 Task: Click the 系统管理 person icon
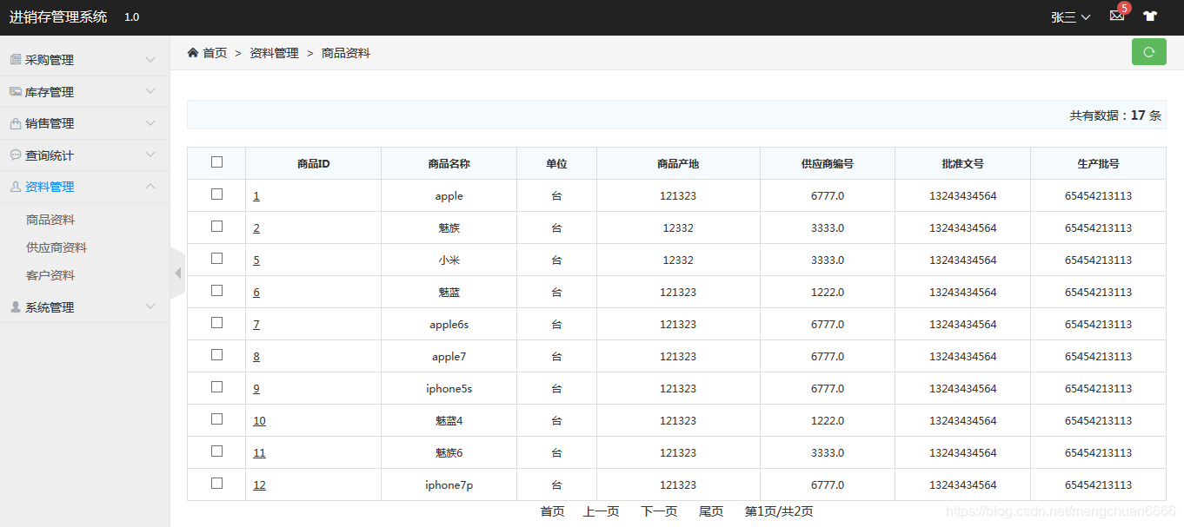point(15,307)
